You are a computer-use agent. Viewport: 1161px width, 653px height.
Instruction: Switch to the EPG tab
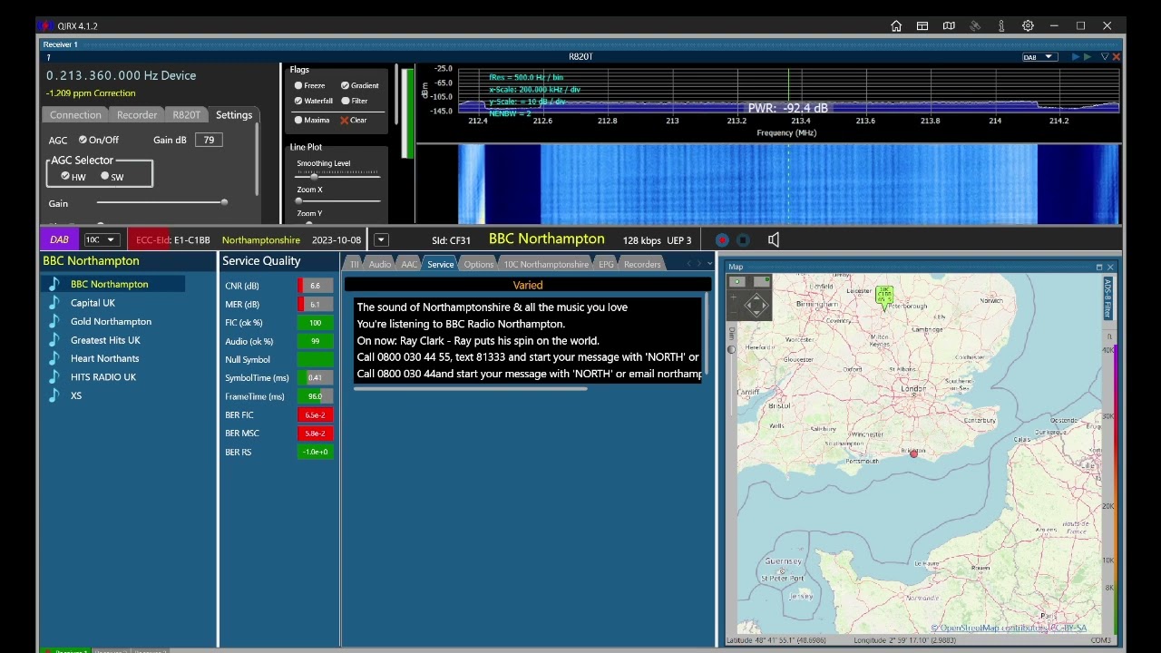(606, 264)
